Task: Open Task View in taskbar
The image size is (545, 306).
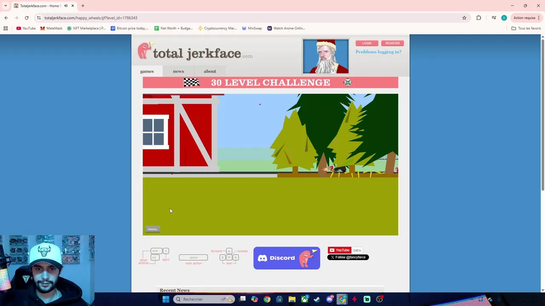Action: [x=243, y=299]
